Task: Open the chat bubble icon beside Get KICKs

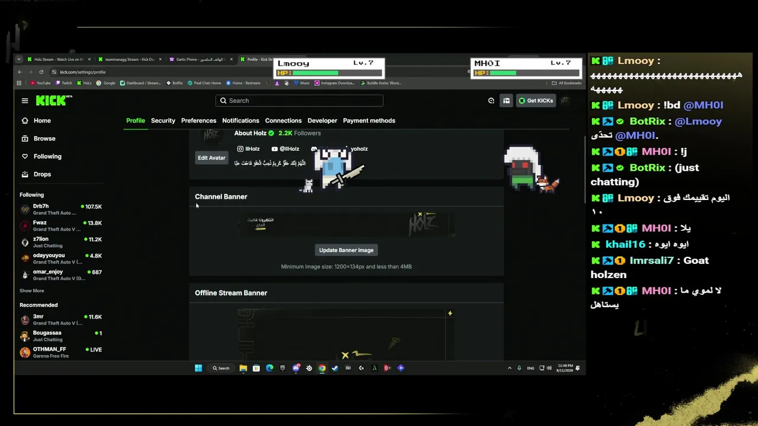Action: pyautogui.click(x=491, y=101)
